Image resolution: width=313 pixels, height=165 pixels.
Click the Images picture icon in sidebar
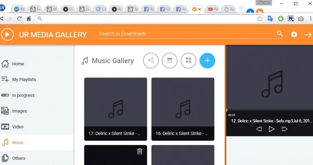tap(5, 111)
